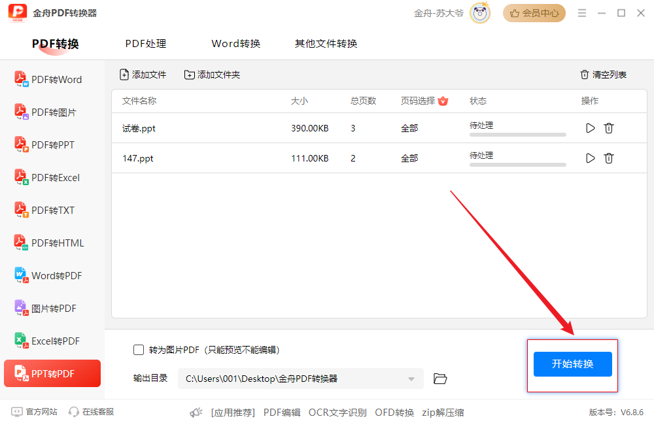654x425 pixels.
Task: Click the [应用推荐] label
Action: pyautogui.click(x=233, y=413)
